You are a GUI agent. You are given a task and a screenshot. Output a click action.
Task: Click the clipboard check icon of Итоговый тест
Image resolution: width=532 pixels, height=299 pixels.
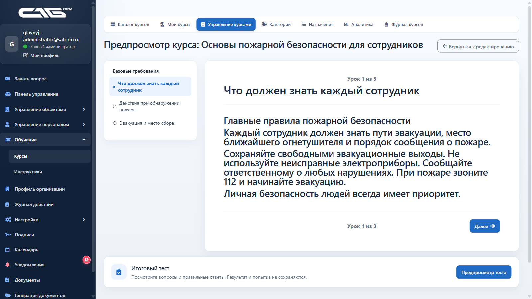pos(119,272)
